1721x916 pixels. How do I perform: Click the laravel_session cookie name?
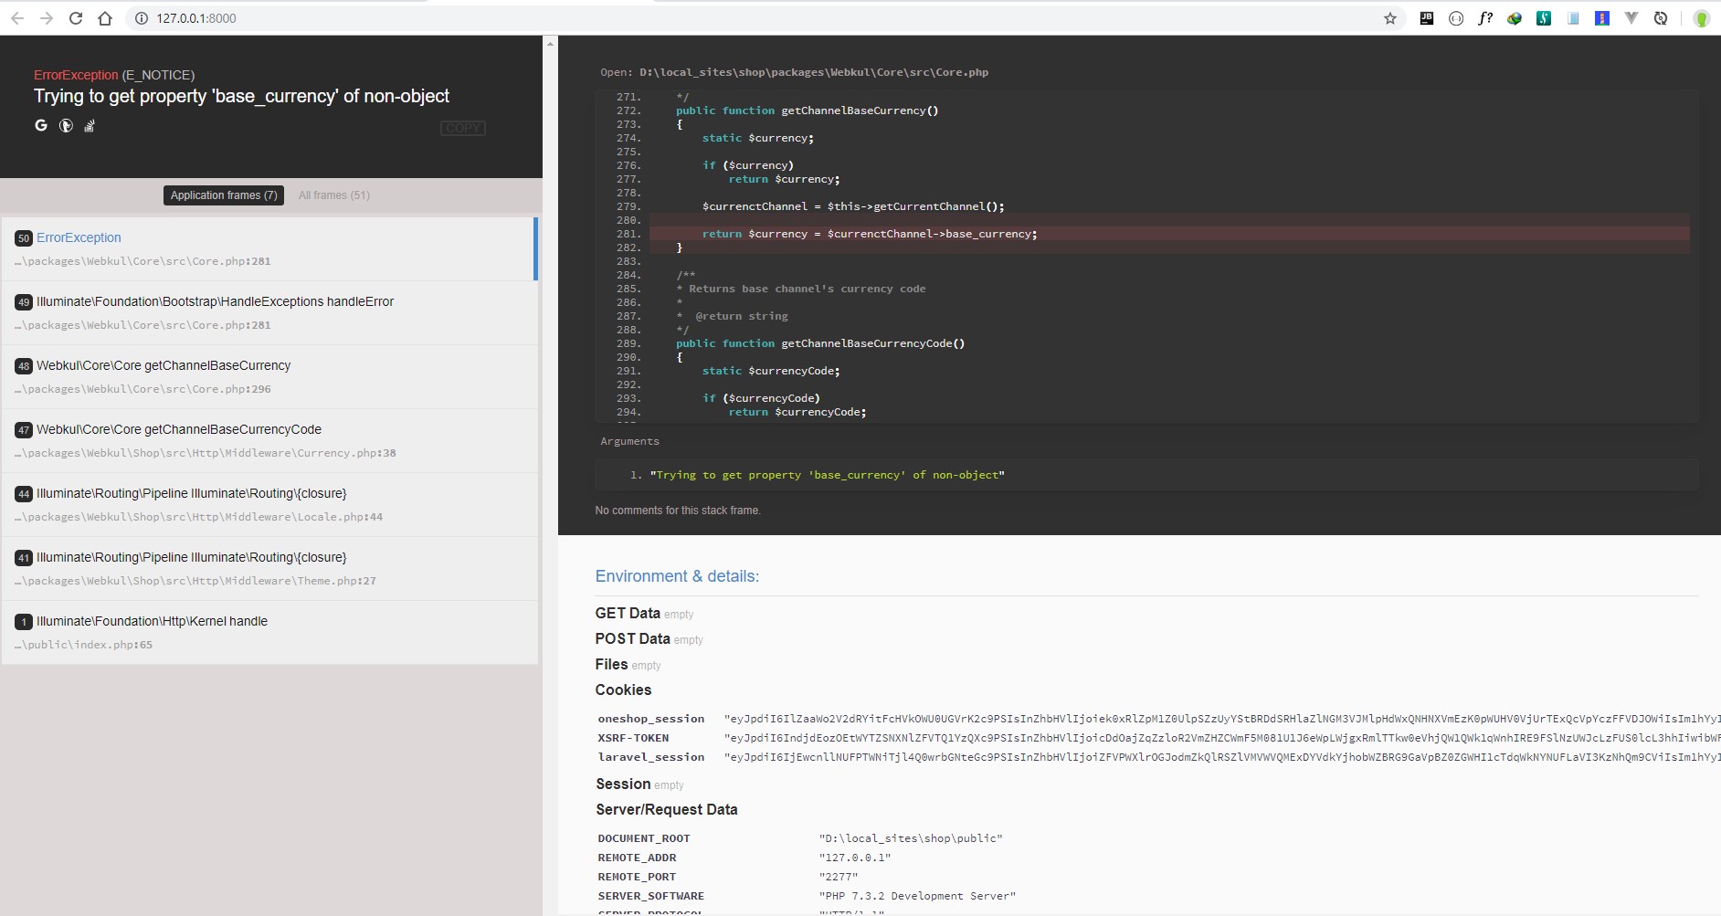coord(651,757)
